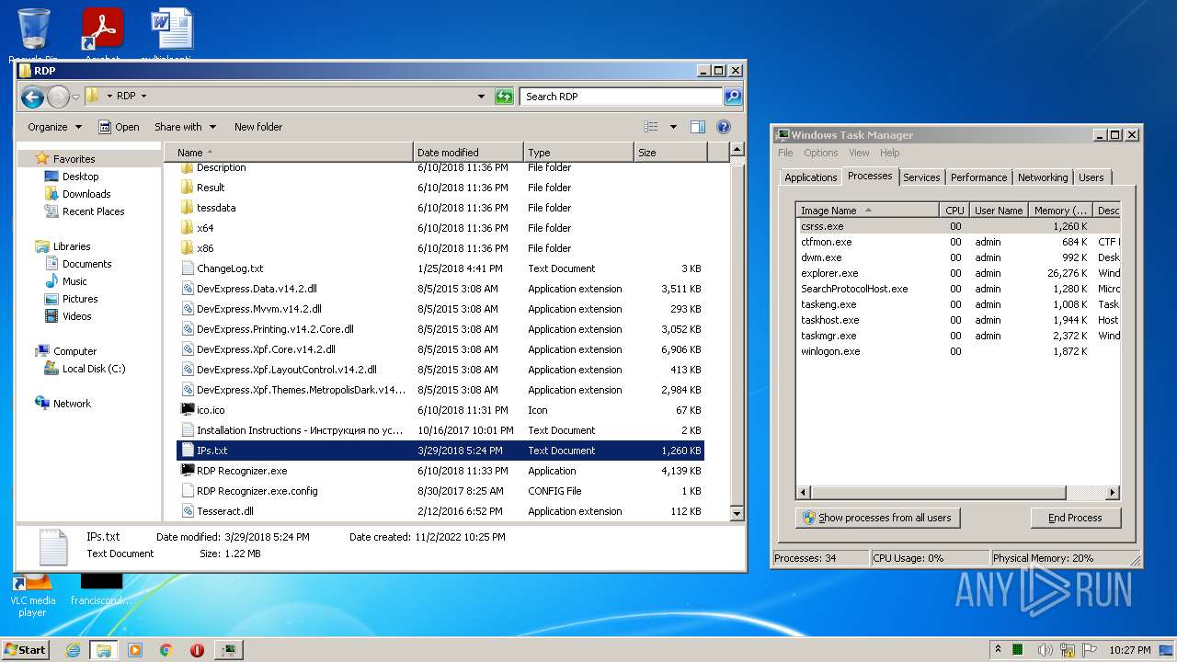Select the taskmgr.exe process row
This screenshot has height=662, width=1177.
click(x=957, y=336)
